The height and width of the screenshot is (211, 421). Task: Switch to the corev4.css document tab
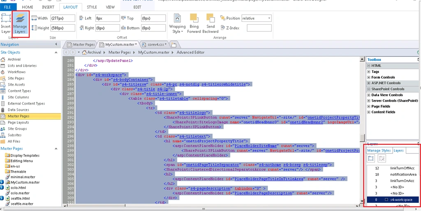155,44
